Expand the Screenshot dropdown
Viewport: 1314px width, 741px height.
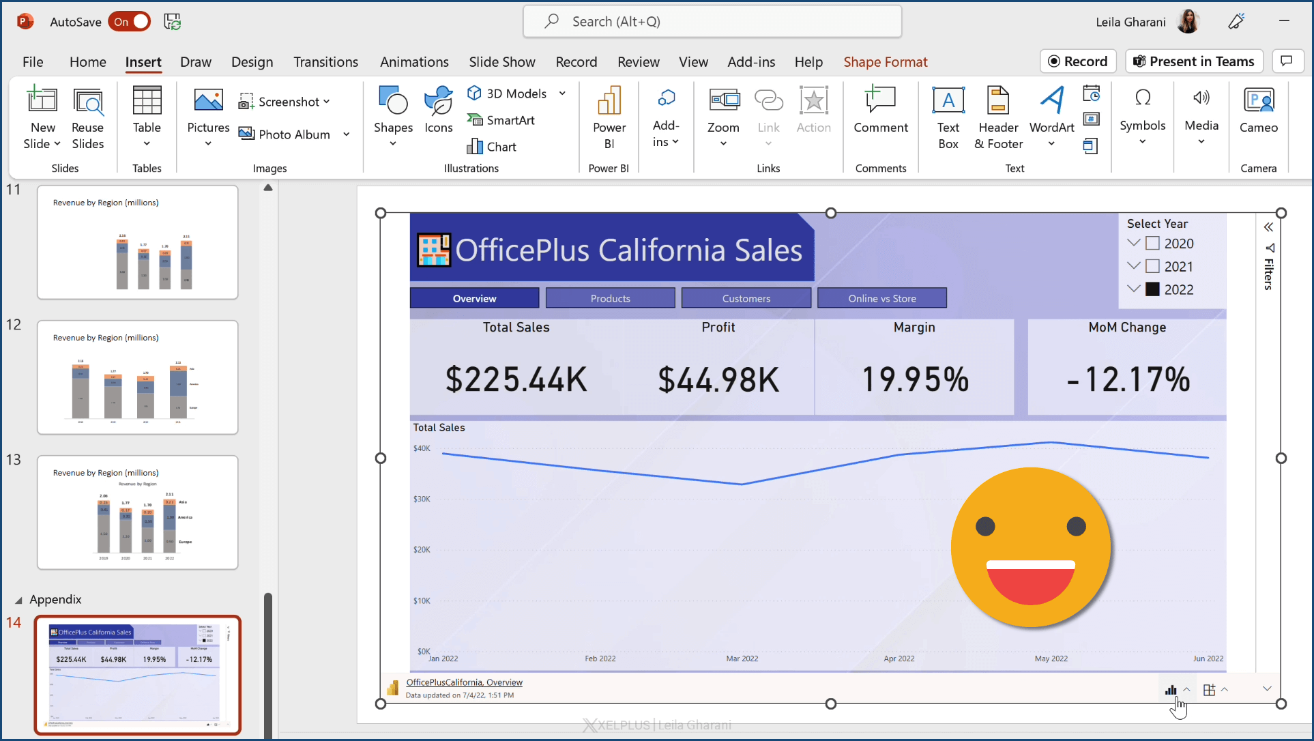pyautogui.click(x=327, y=102)
